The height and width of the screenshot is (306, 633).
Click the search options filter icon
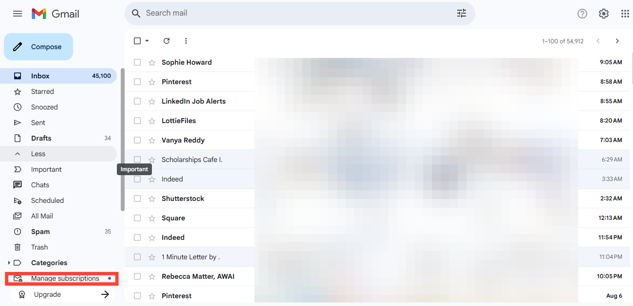coord(461,14)
